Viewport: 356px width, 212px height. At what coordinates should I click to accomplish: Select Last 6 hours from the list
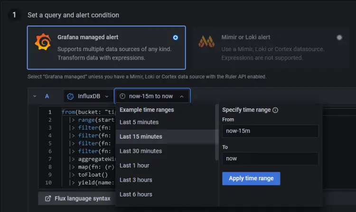136,194
